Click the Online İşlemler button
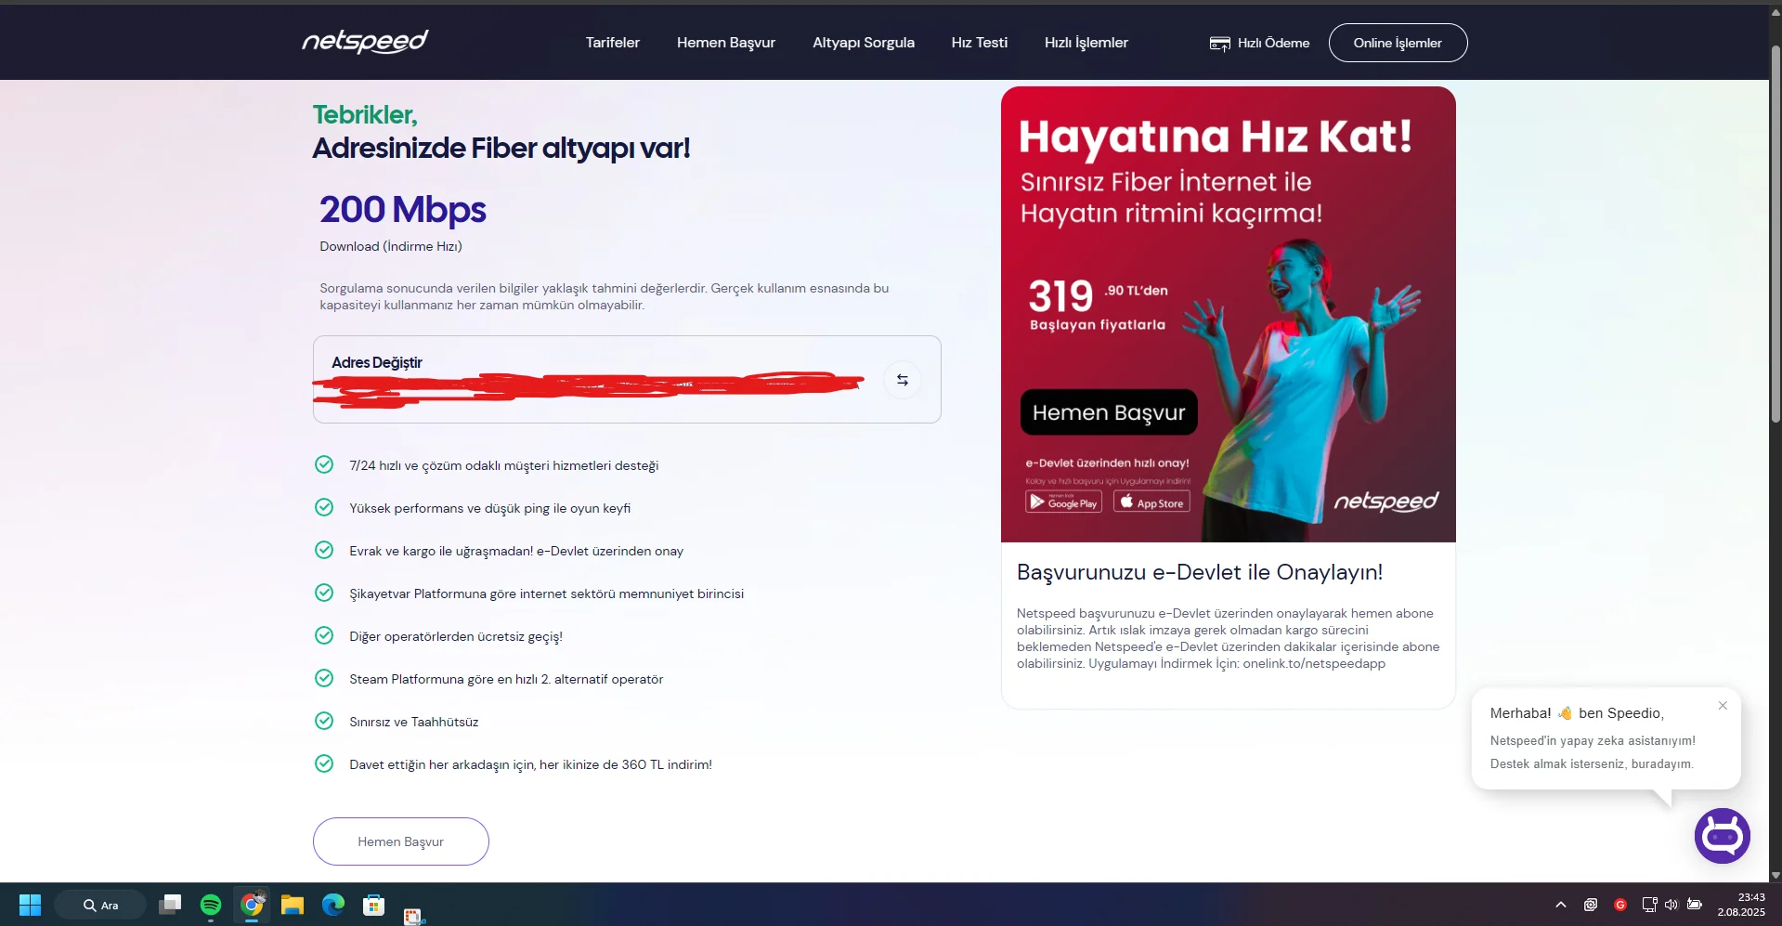This screenshot has height=926, width=1782. pyautogui.click(x=1398, y=43)
